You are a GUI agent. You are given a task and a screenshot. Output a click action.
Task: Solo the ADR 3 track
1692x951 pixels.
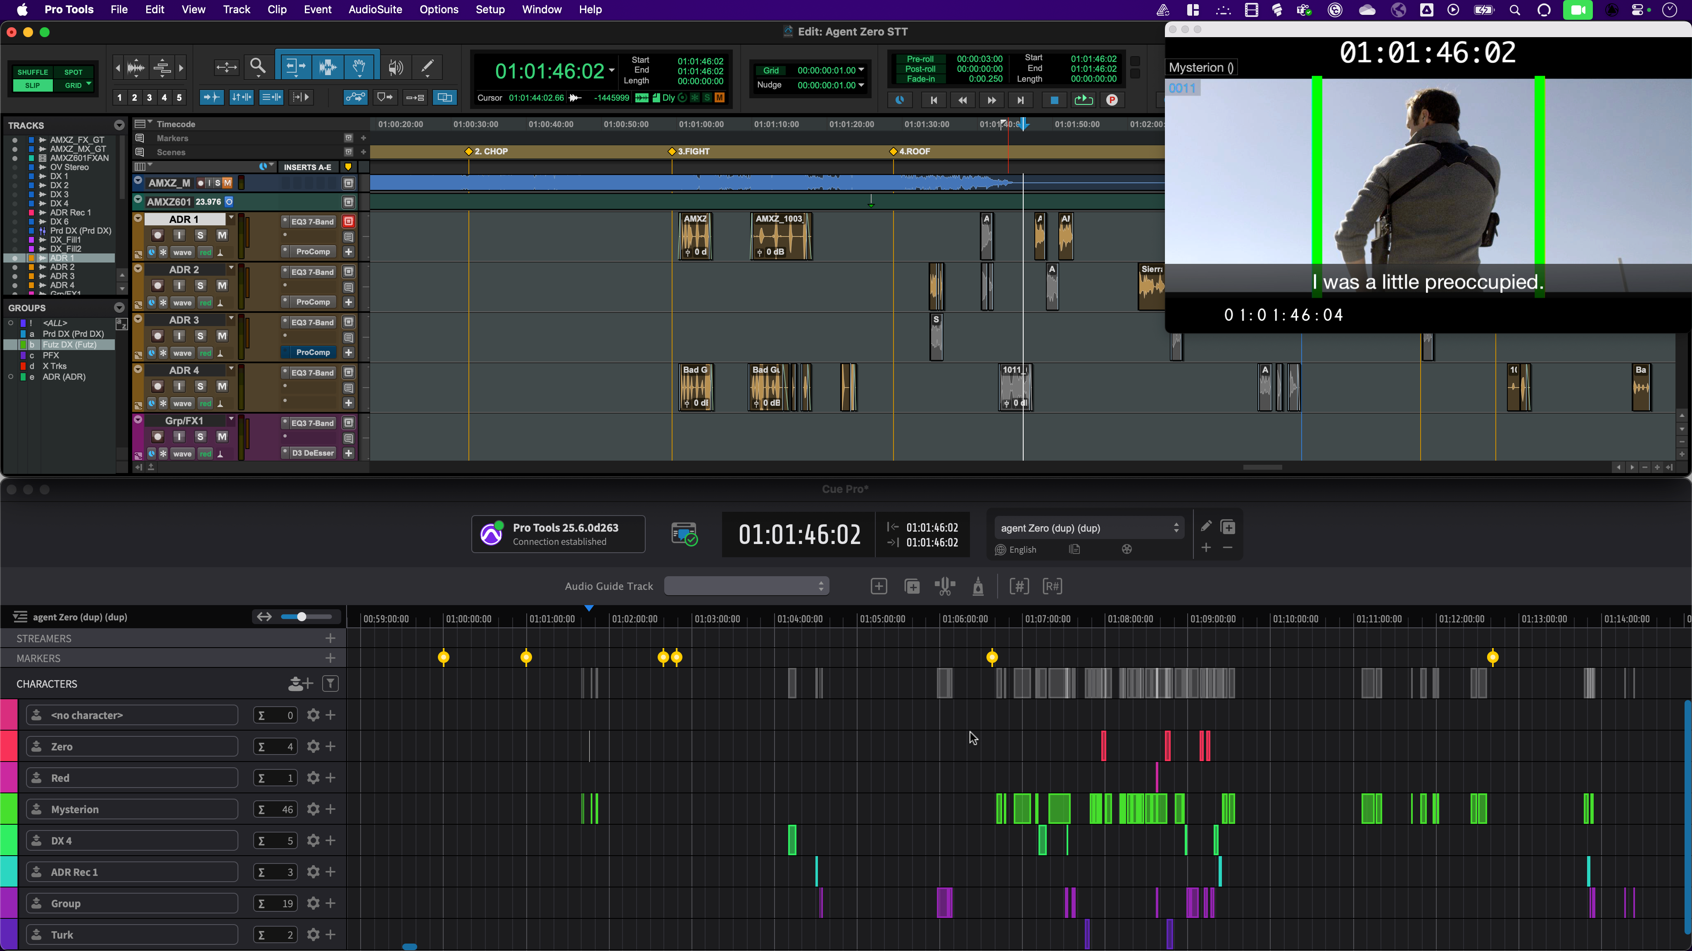pyautogui.click(x=200, y=336)
